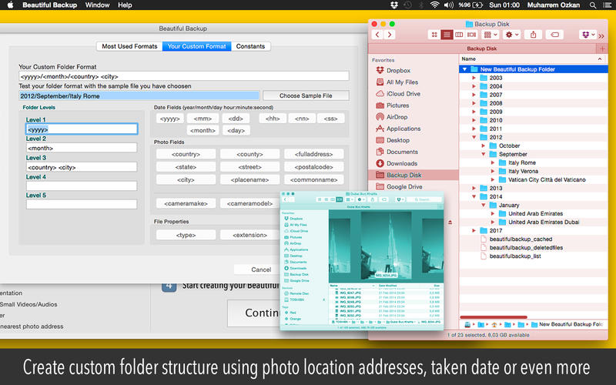Switch to Your Custom Format tab
Screen dimensions: 616x385
(197, 46)
